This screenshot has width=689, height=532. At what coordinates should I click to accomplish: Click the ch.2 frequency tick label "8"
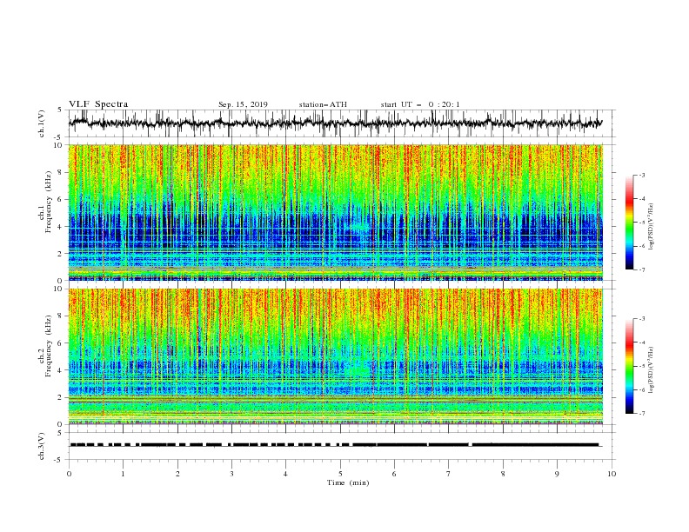pos(62,316)
